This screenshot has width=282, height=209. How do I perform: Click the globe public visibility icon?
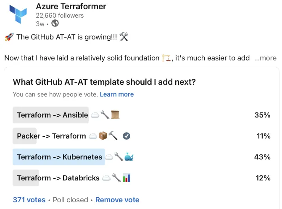55,24
